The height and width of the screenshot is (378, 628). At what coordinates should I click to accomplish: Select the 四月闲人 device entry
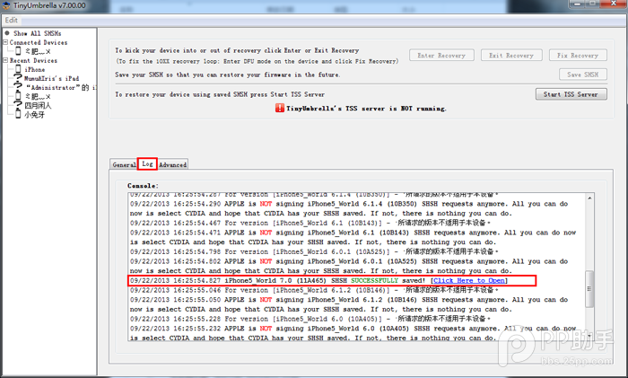[38, 105]
